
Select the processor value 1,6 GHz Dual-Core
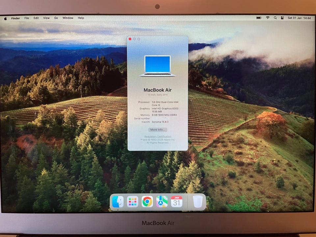[x=165, y=104]
